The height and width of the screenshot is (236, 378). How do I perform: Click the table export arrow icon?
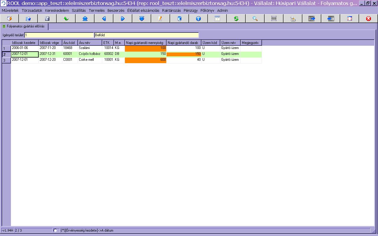pyautogui.click(x=312, y=19)
